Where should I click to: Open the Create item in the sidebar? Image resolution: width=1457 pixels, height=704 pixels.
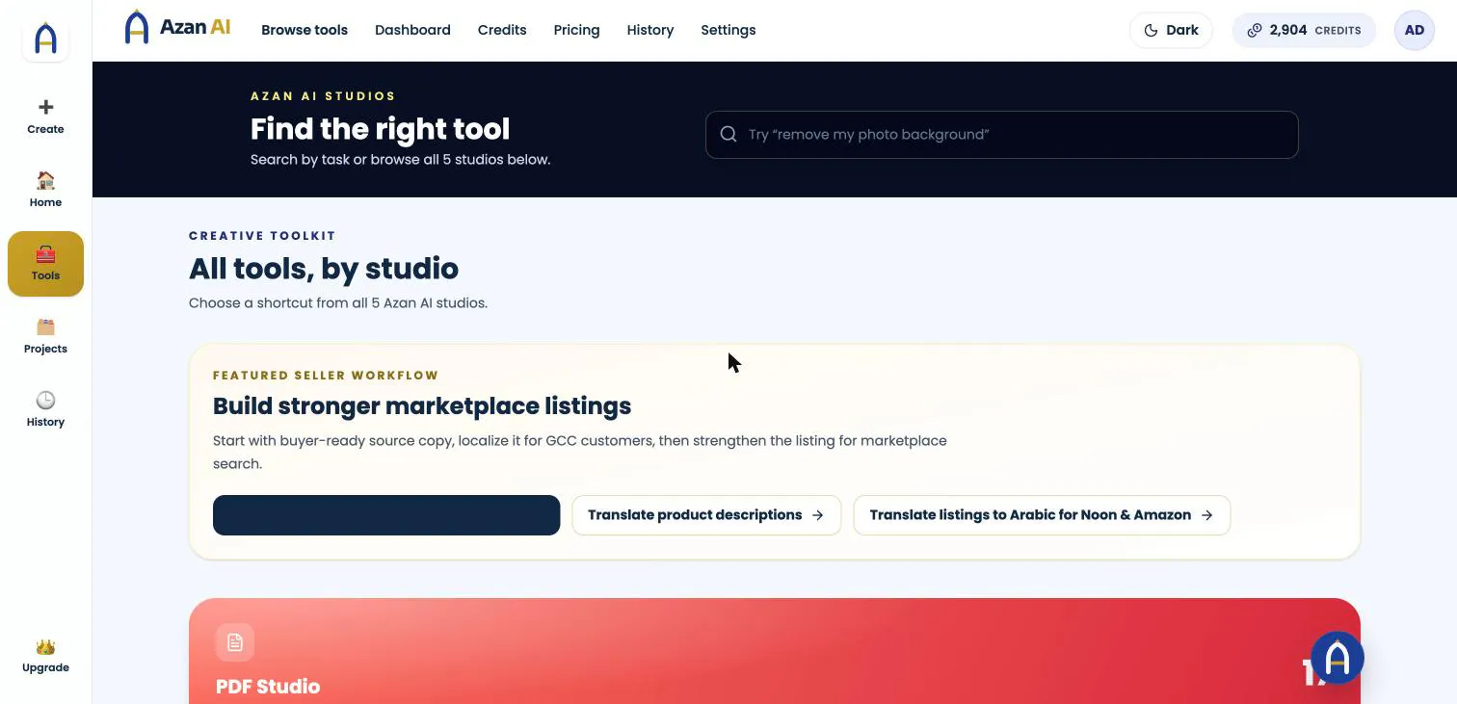coord(45,117)
